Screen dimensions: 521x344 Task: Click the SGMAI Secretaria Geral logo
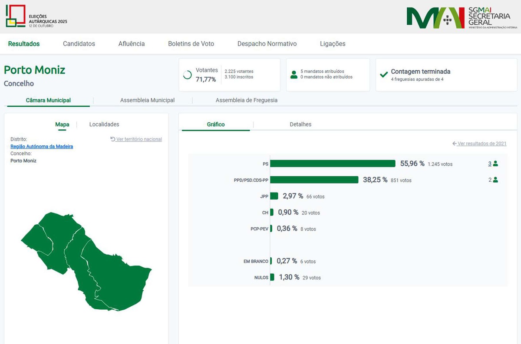[461, 17]
